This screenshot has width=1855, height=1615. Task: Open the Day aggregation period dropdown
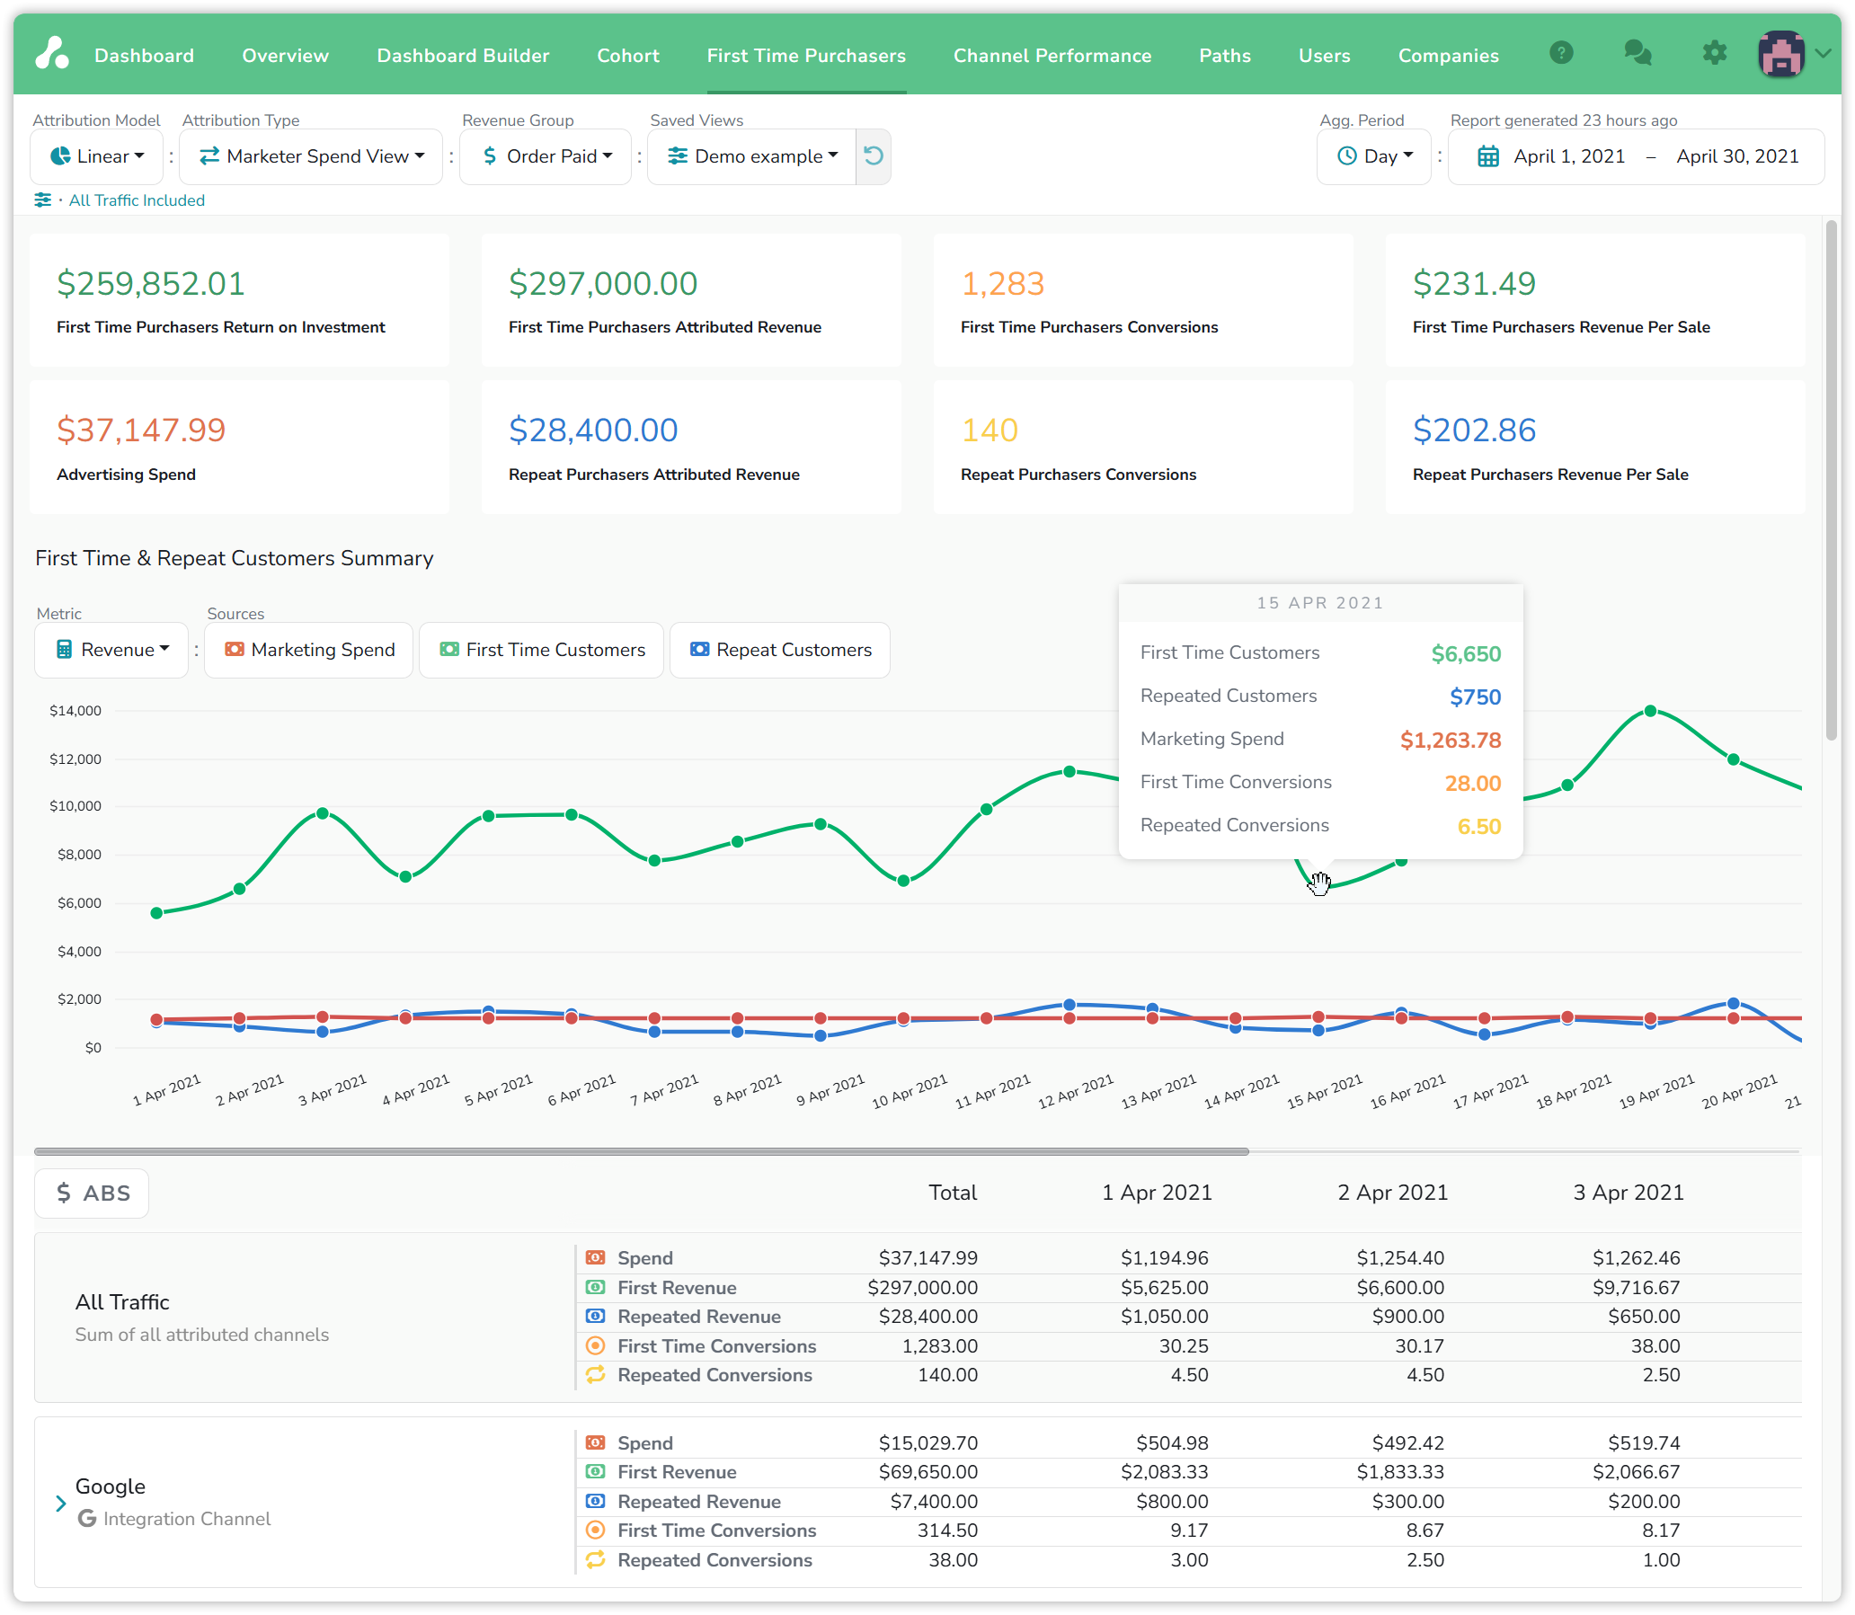[x=1373, y=156]
